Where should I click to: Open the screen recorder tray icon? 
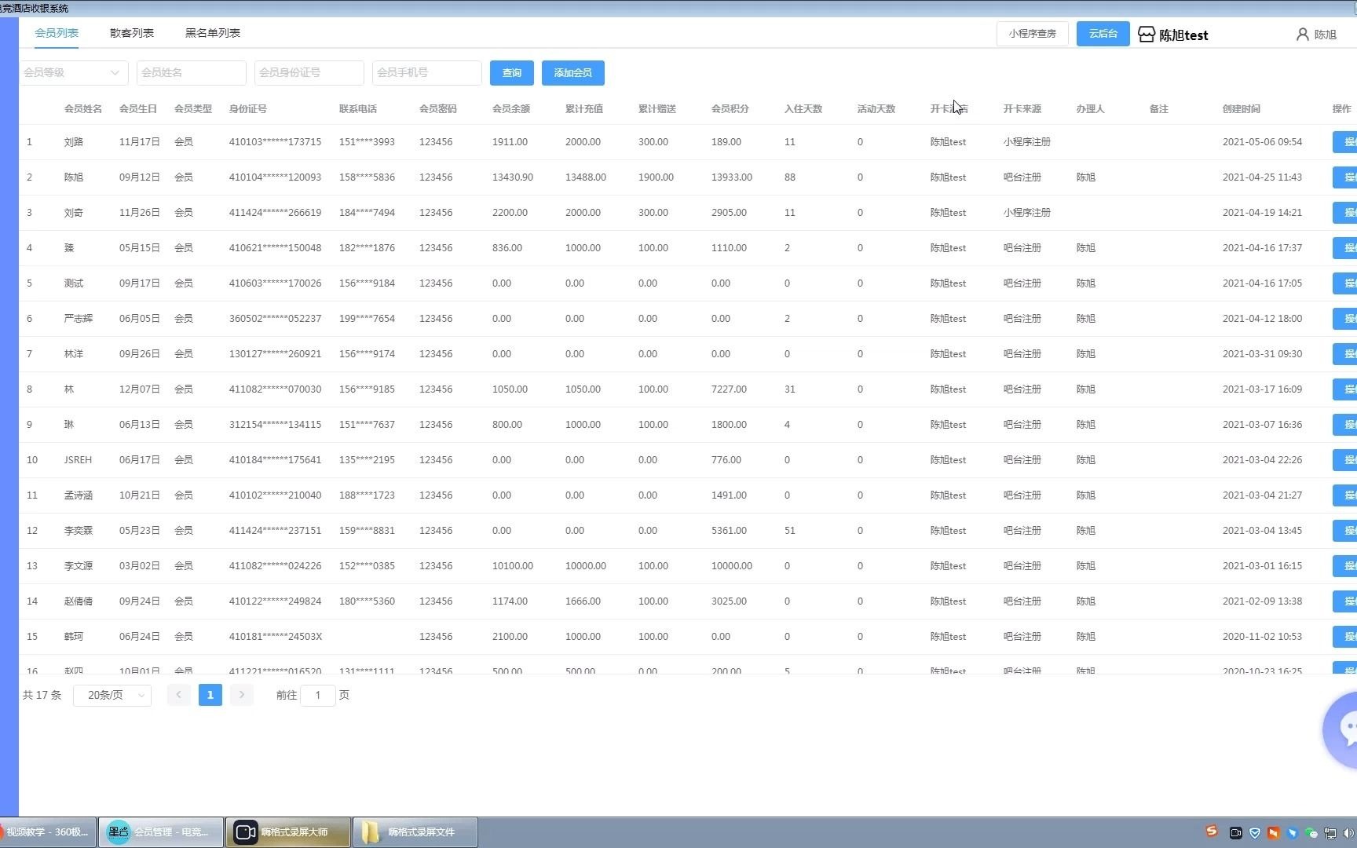coord(1235,832)
